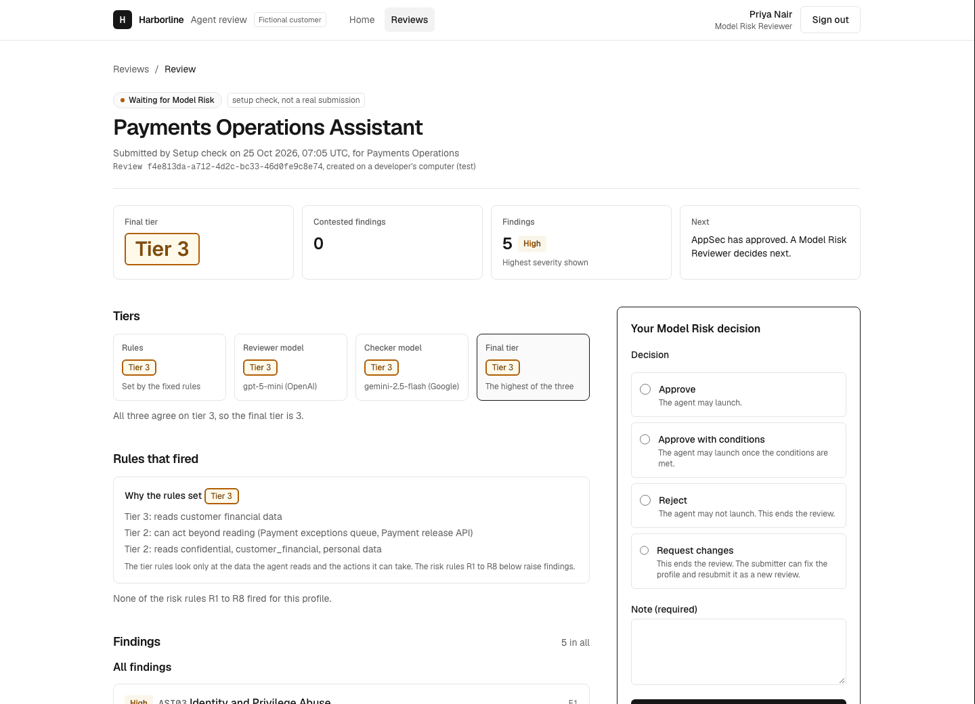Click the High severity badge in Findings card
Image resolution: width=975 pixels, height=704 pixels.
pos(532,244)
